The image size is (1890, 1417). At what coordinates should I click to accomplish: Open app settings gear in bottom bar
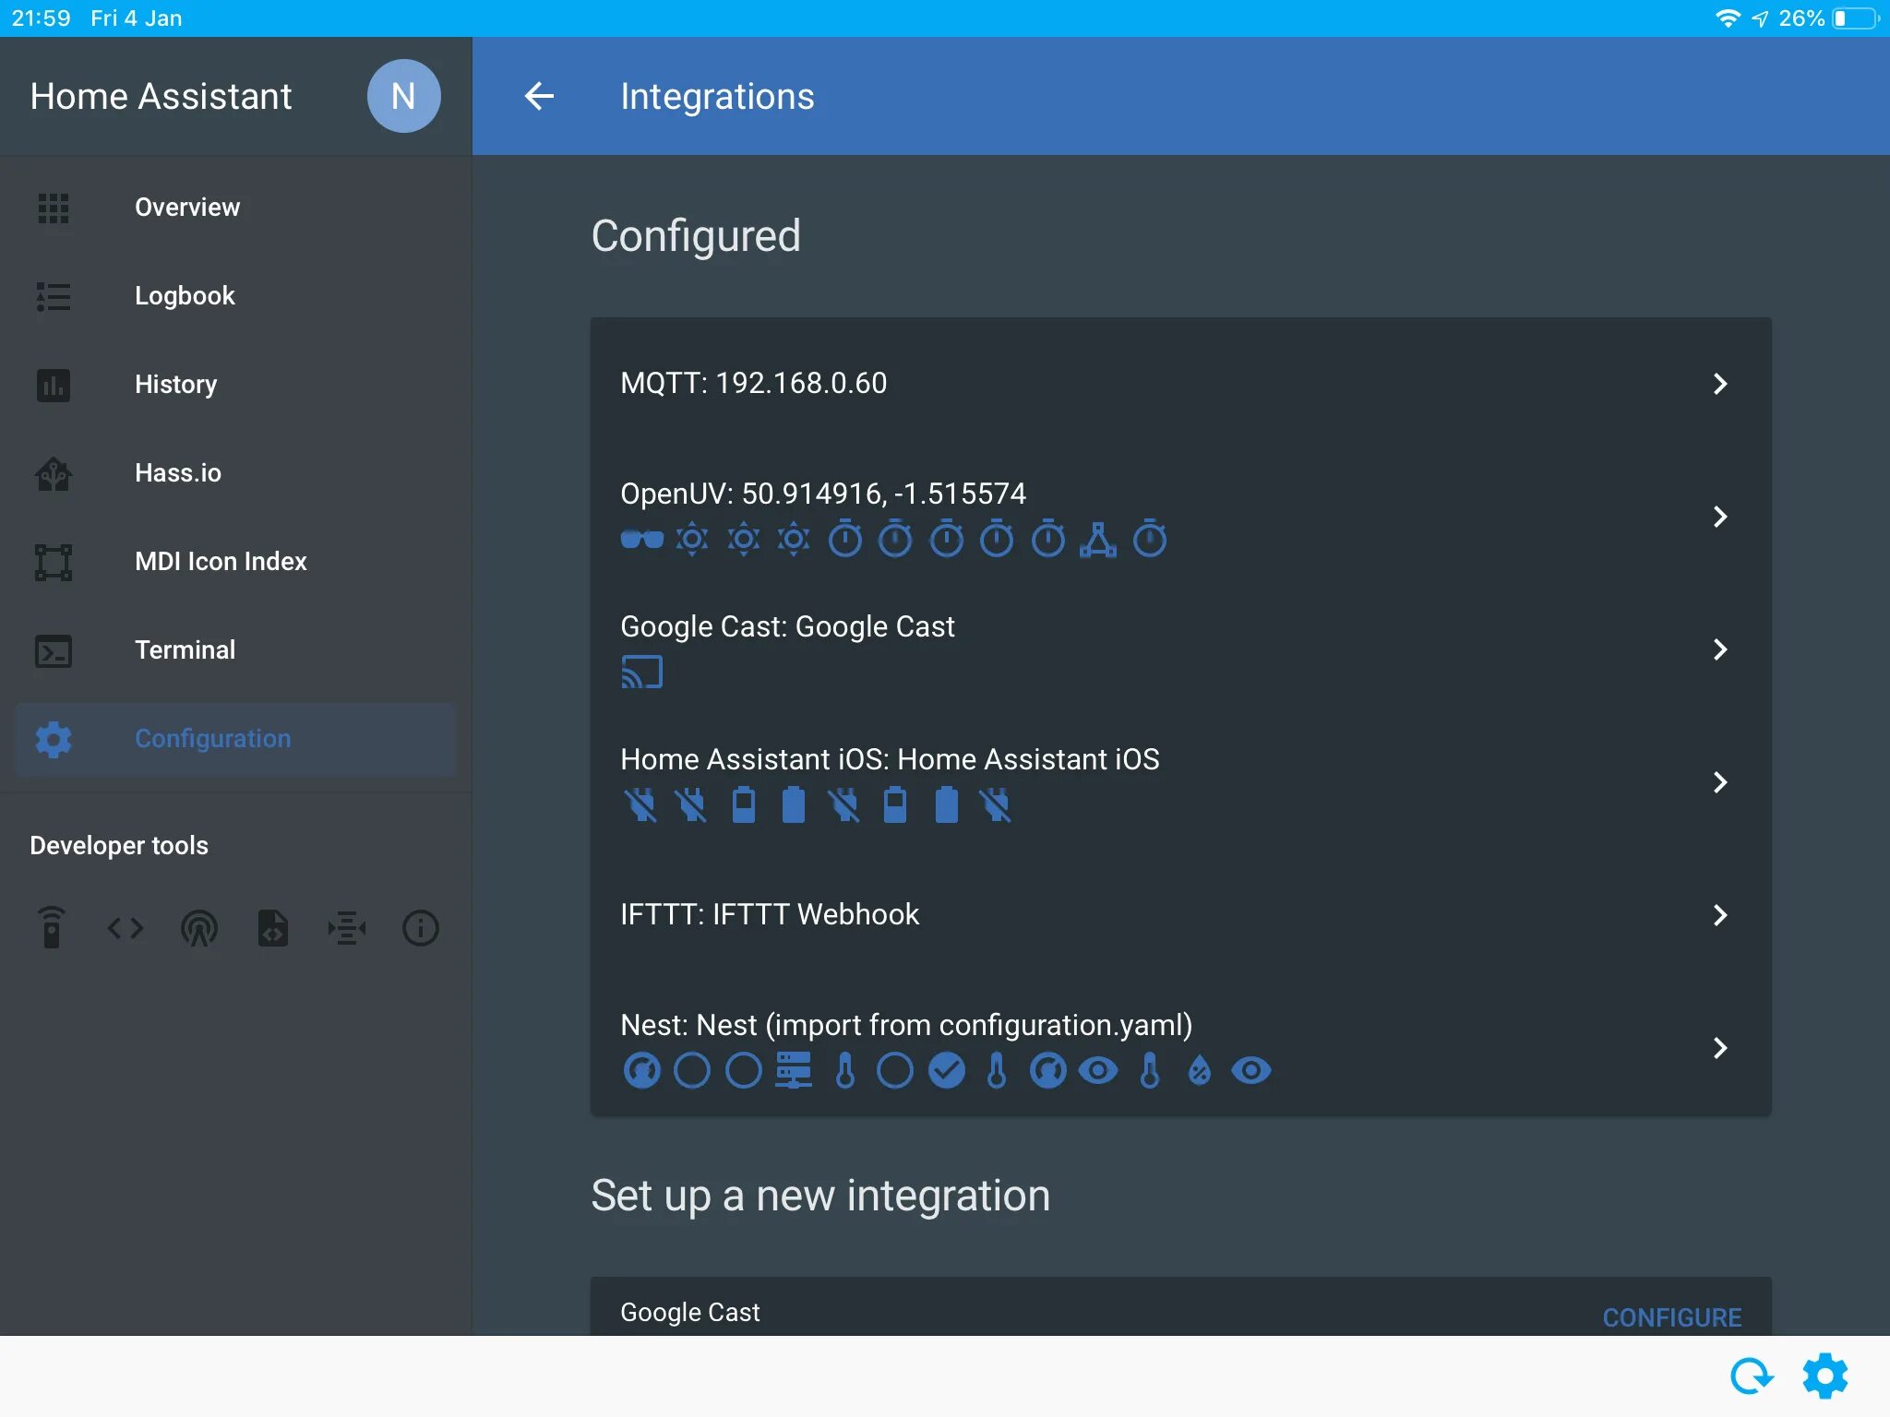(1824, 1376)
